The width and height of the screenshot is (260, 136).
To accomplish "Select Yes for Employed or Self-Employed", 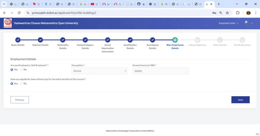I will 12,70.
